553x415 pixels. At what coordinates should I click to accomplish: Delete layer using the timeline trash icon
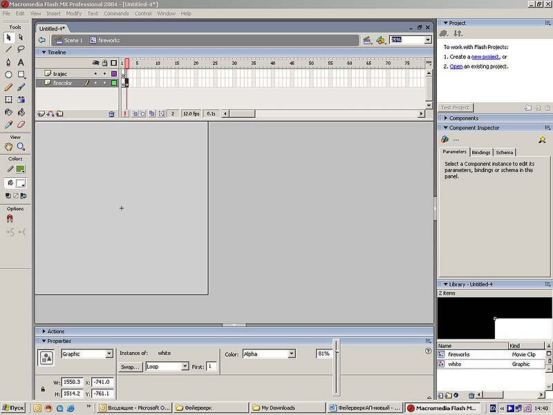111,113
